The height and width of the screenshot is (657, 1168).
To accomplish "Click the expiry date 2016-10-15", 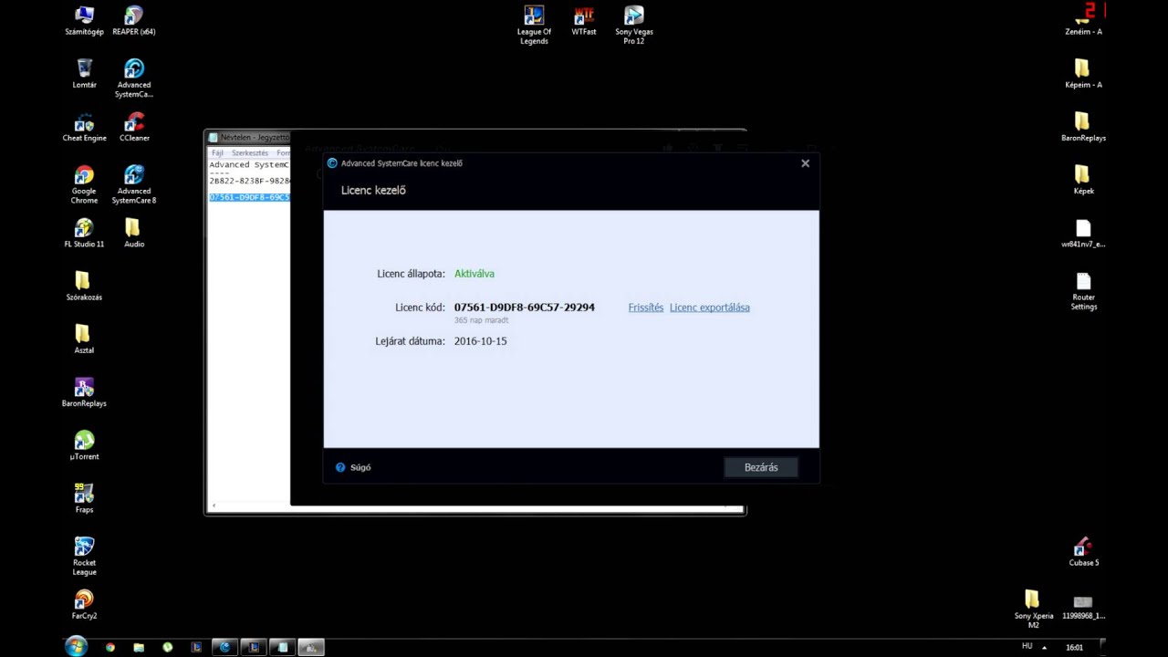I will click(480, 341).
